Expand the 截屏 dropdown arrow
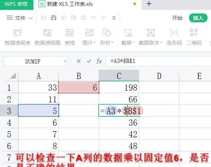This screenshot has width=211, height=167. click(x=134, y=43)
